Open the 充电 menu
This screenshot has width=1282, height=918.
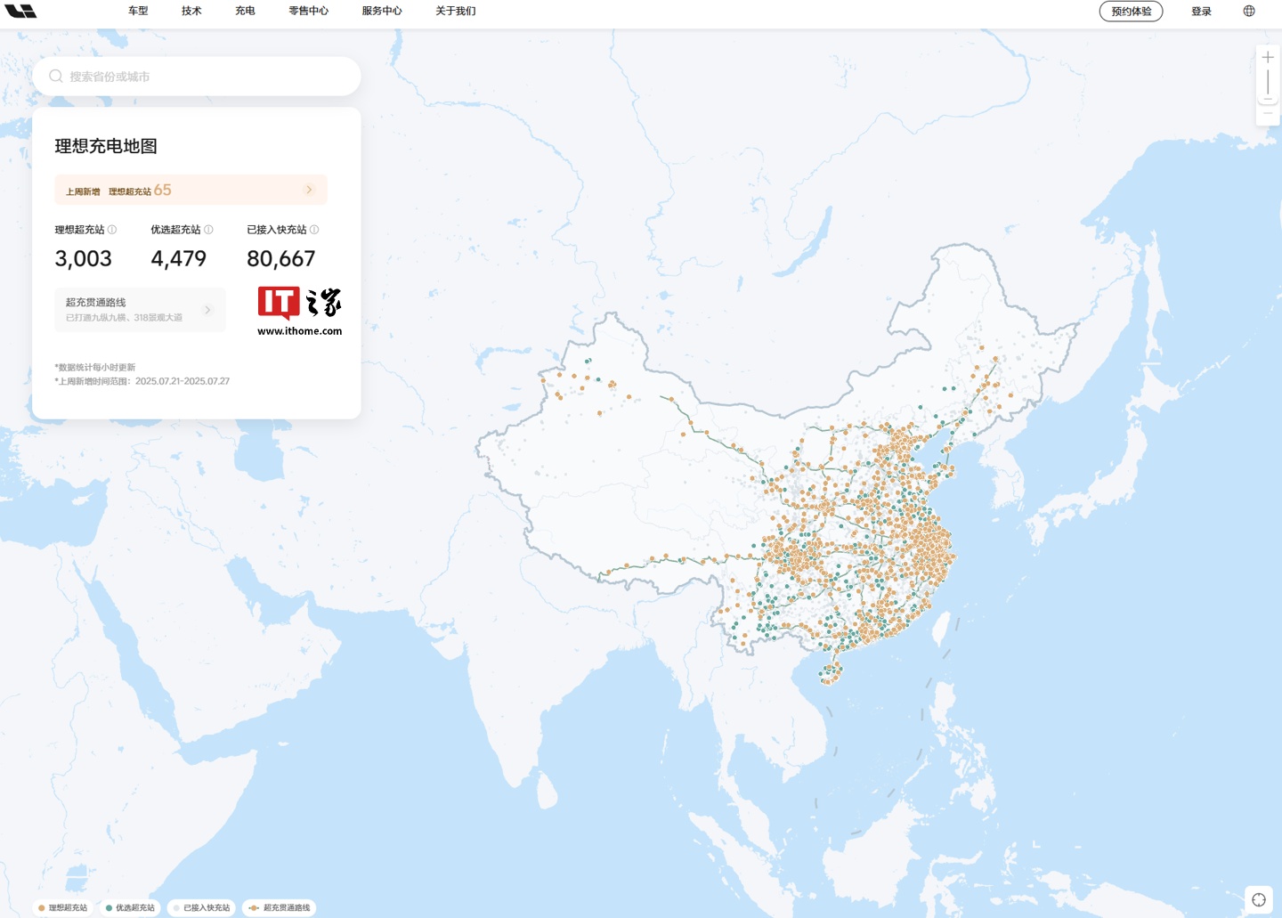[x=245, y=12]
